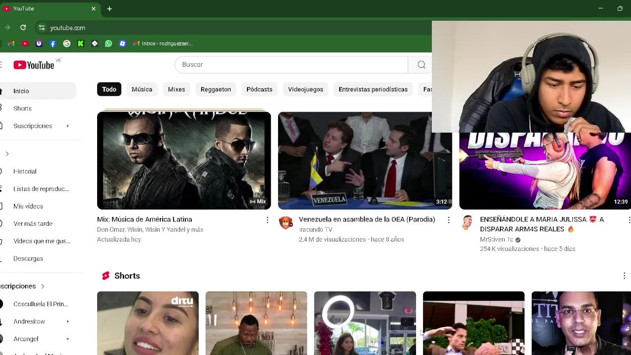Click the Buscar search field

point(291,65)
